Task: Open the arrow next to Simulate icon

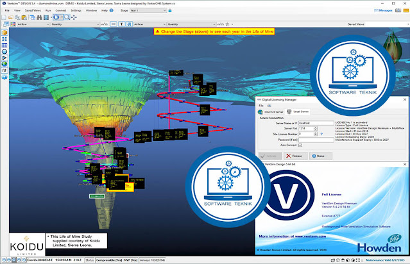Action: click(x=62, y=17)
